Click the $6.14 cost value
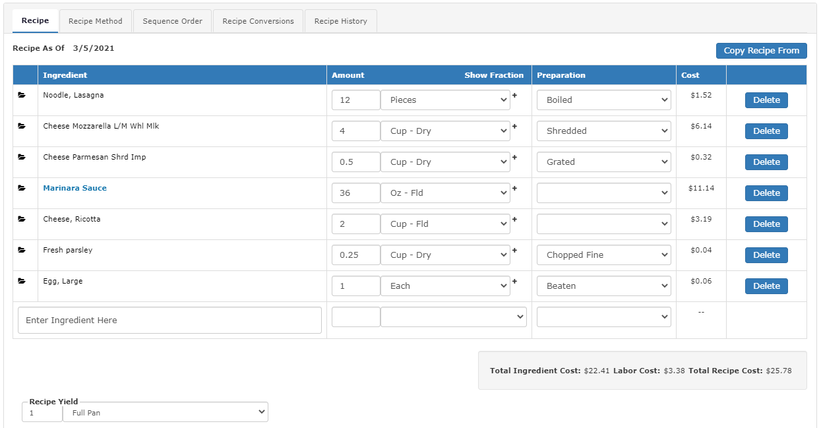Screen dimensions: 821x428 (x=701, y=126)
